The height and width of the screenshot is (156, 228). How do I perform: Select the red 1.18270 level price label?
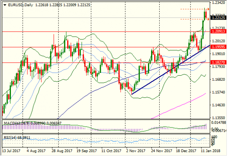coord(219,62)
